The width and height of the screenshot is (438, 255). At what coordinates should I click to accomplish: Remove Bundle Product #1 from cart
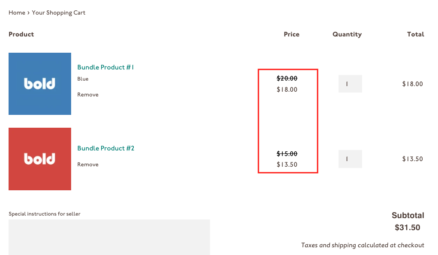pyautogui.click(x=88, y=95)
